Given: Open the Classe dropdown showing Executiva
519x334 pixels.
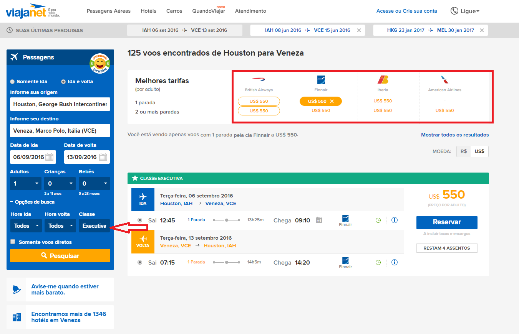Looking at the screenshot, I should click(95, 226).
